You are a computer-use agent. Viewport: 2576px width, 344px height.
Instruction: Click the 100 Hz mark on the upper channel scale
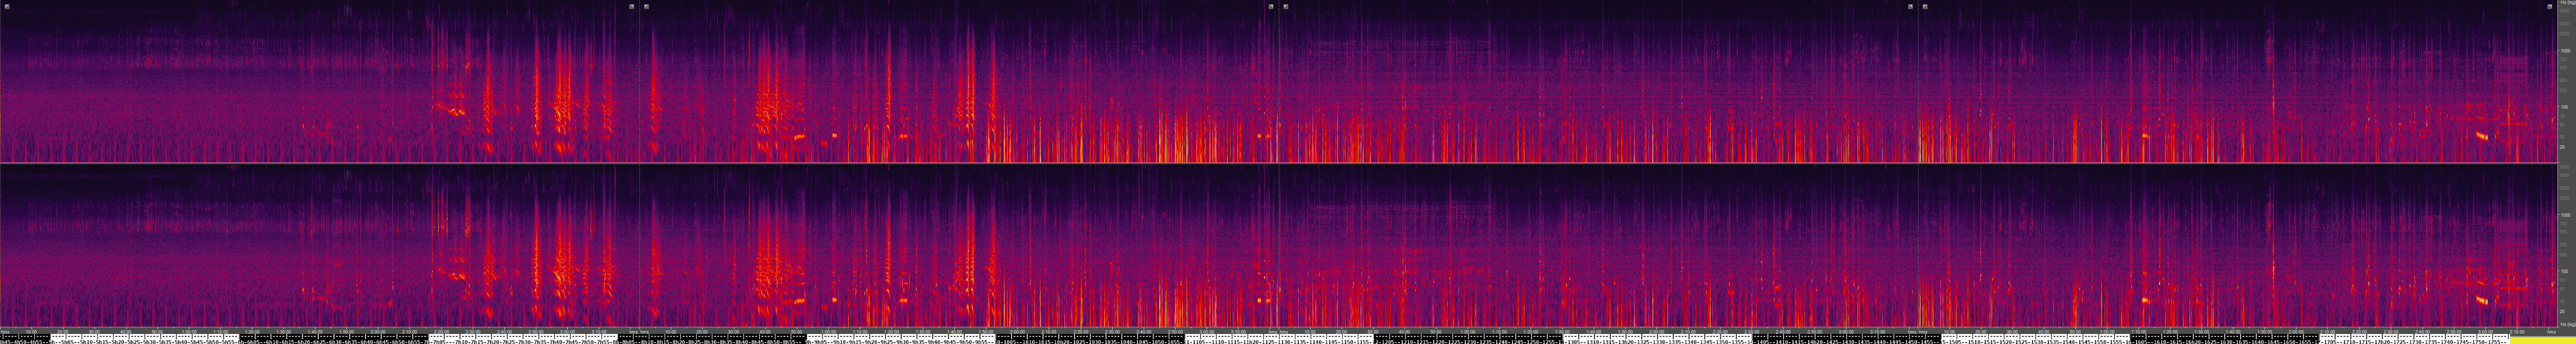[2565, 106]
